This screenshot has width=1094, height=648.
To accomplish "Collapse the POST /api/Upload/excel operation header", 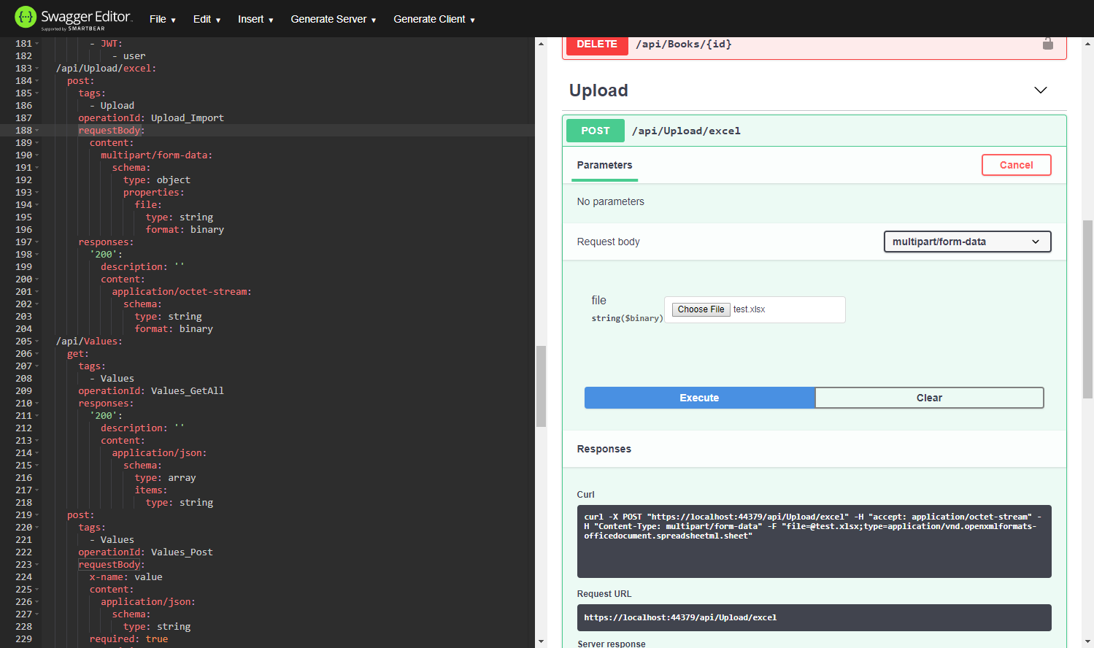I will (814, 131).
